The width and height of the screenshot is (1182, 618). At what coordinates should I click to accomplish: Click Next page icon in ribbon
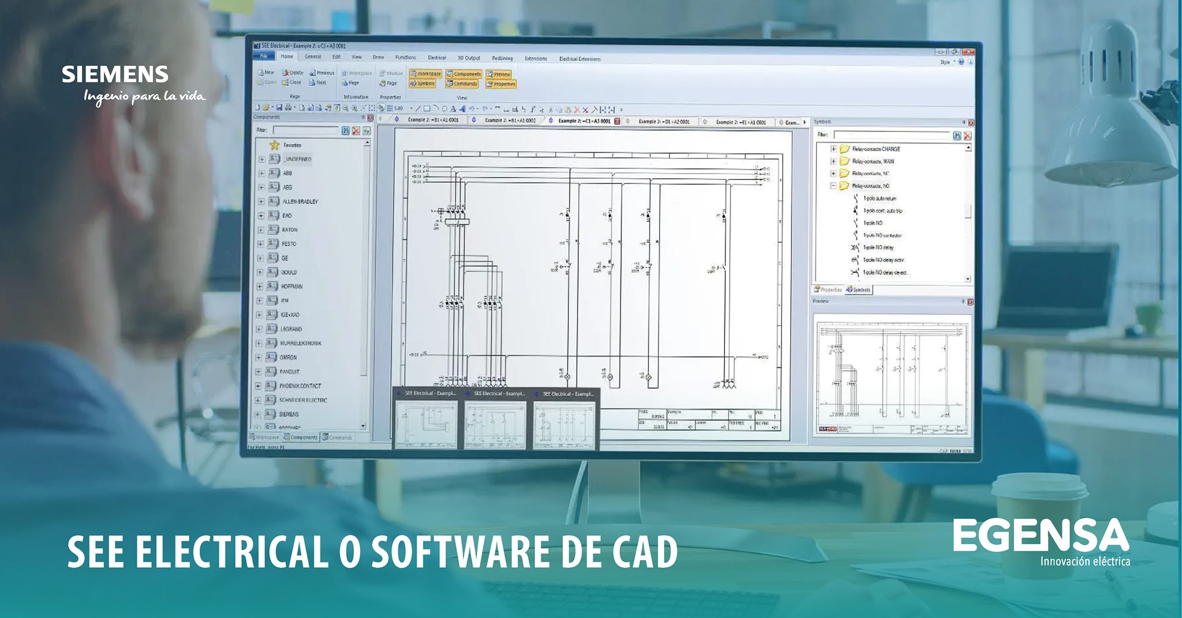(312, 82)
